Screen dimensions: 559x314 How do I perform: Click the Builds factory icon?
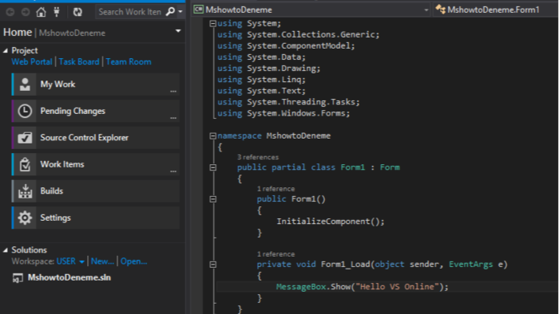click(25, 191)
